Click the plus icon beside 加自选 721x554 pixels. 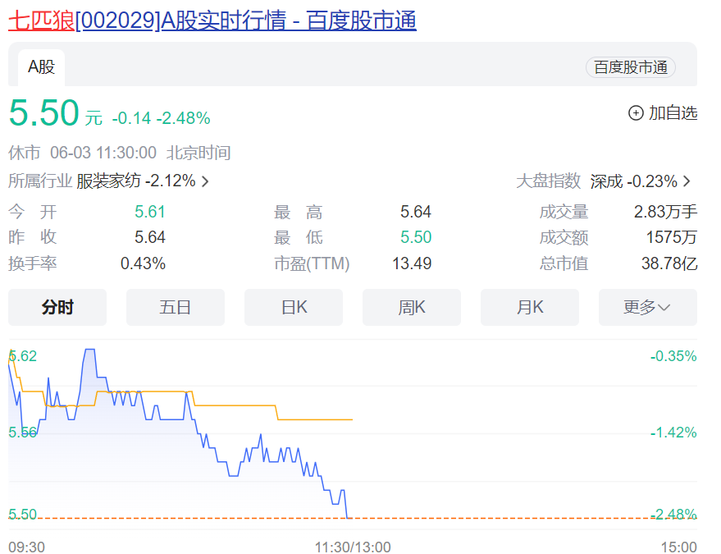[636, 112]
